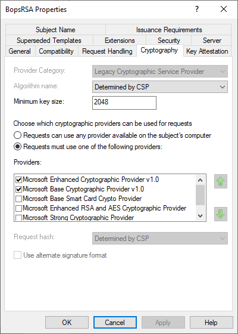Select 'Requests can use any provider' option
This screenshot has width=238, height=334.
(x=17, y=135)
